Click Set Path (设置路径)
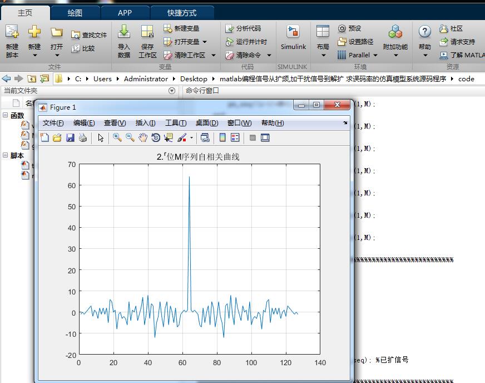 355,42
